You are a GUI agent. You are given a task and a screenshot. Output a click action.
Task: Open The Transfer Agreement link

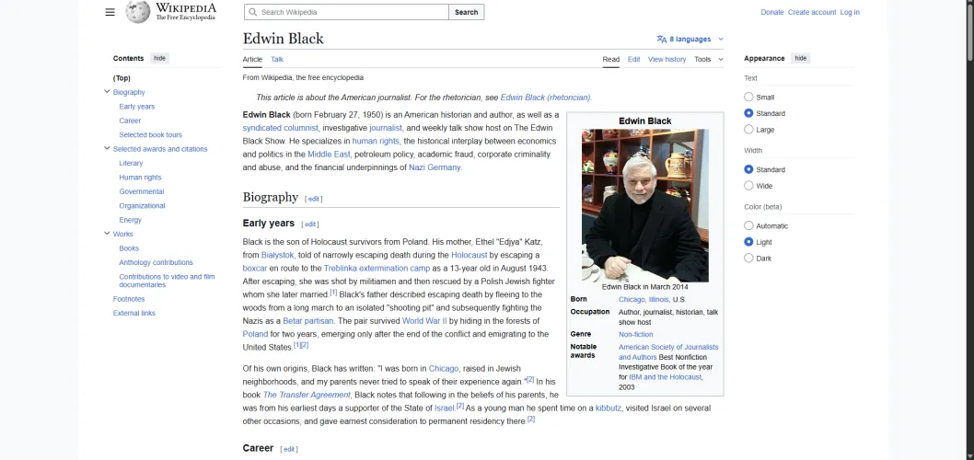point(307,395)
